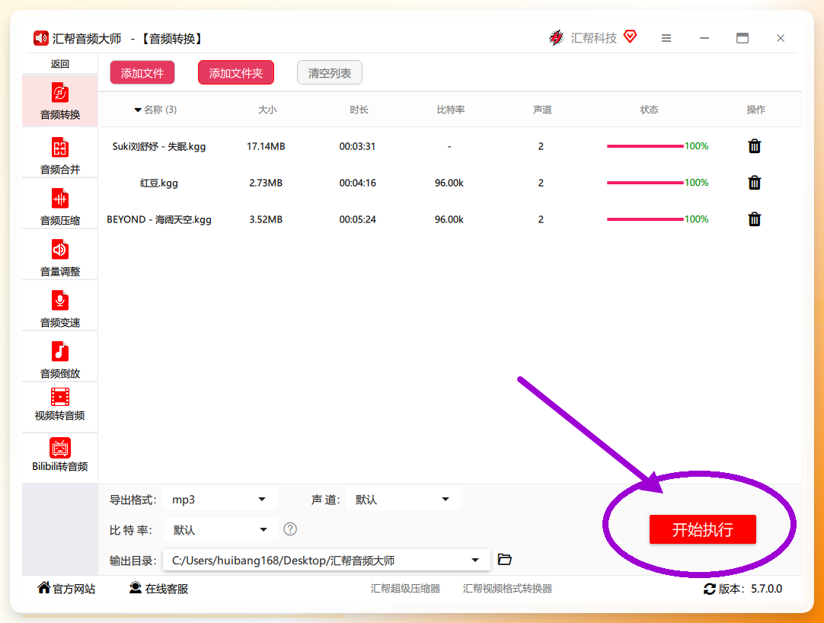The height and width of the screenshot is (623, 824).
Task: Browse output folder with the folder icon
Action: (x=504, y=559)
